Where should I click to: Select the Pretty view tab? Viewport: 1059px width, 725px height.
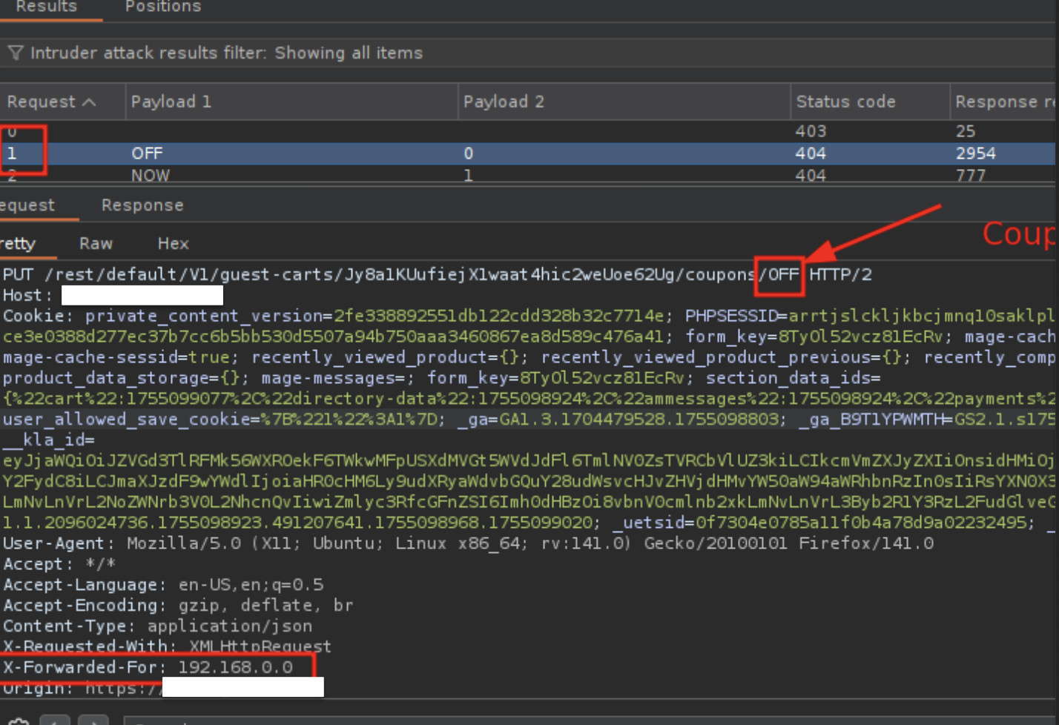tap(18, 244)
